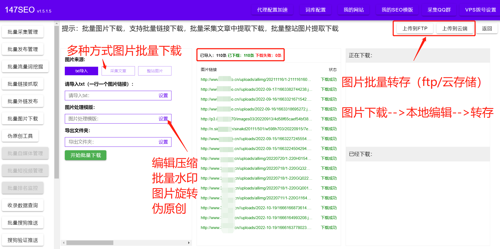Select the txt导入 source tab
The width and height of the screenshot is (500, 249).
point(81,71)
